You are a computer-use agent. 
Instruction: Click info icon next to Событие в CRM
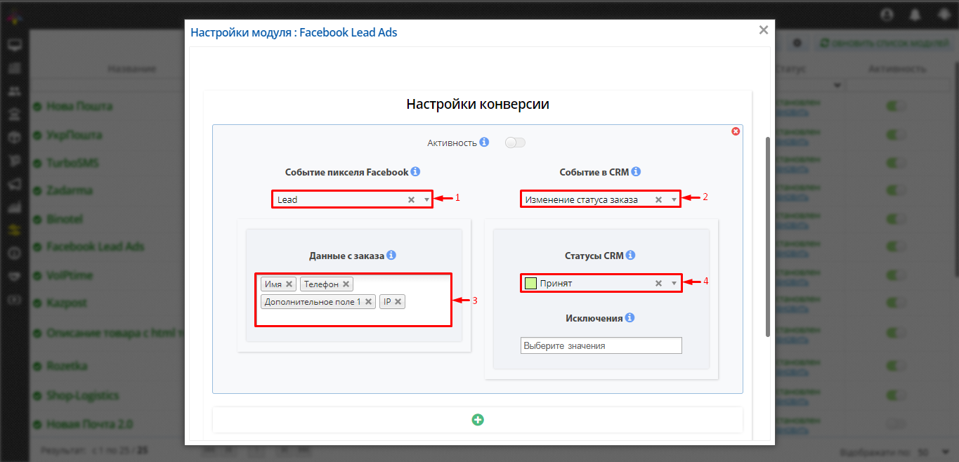[x=636, y=172]
